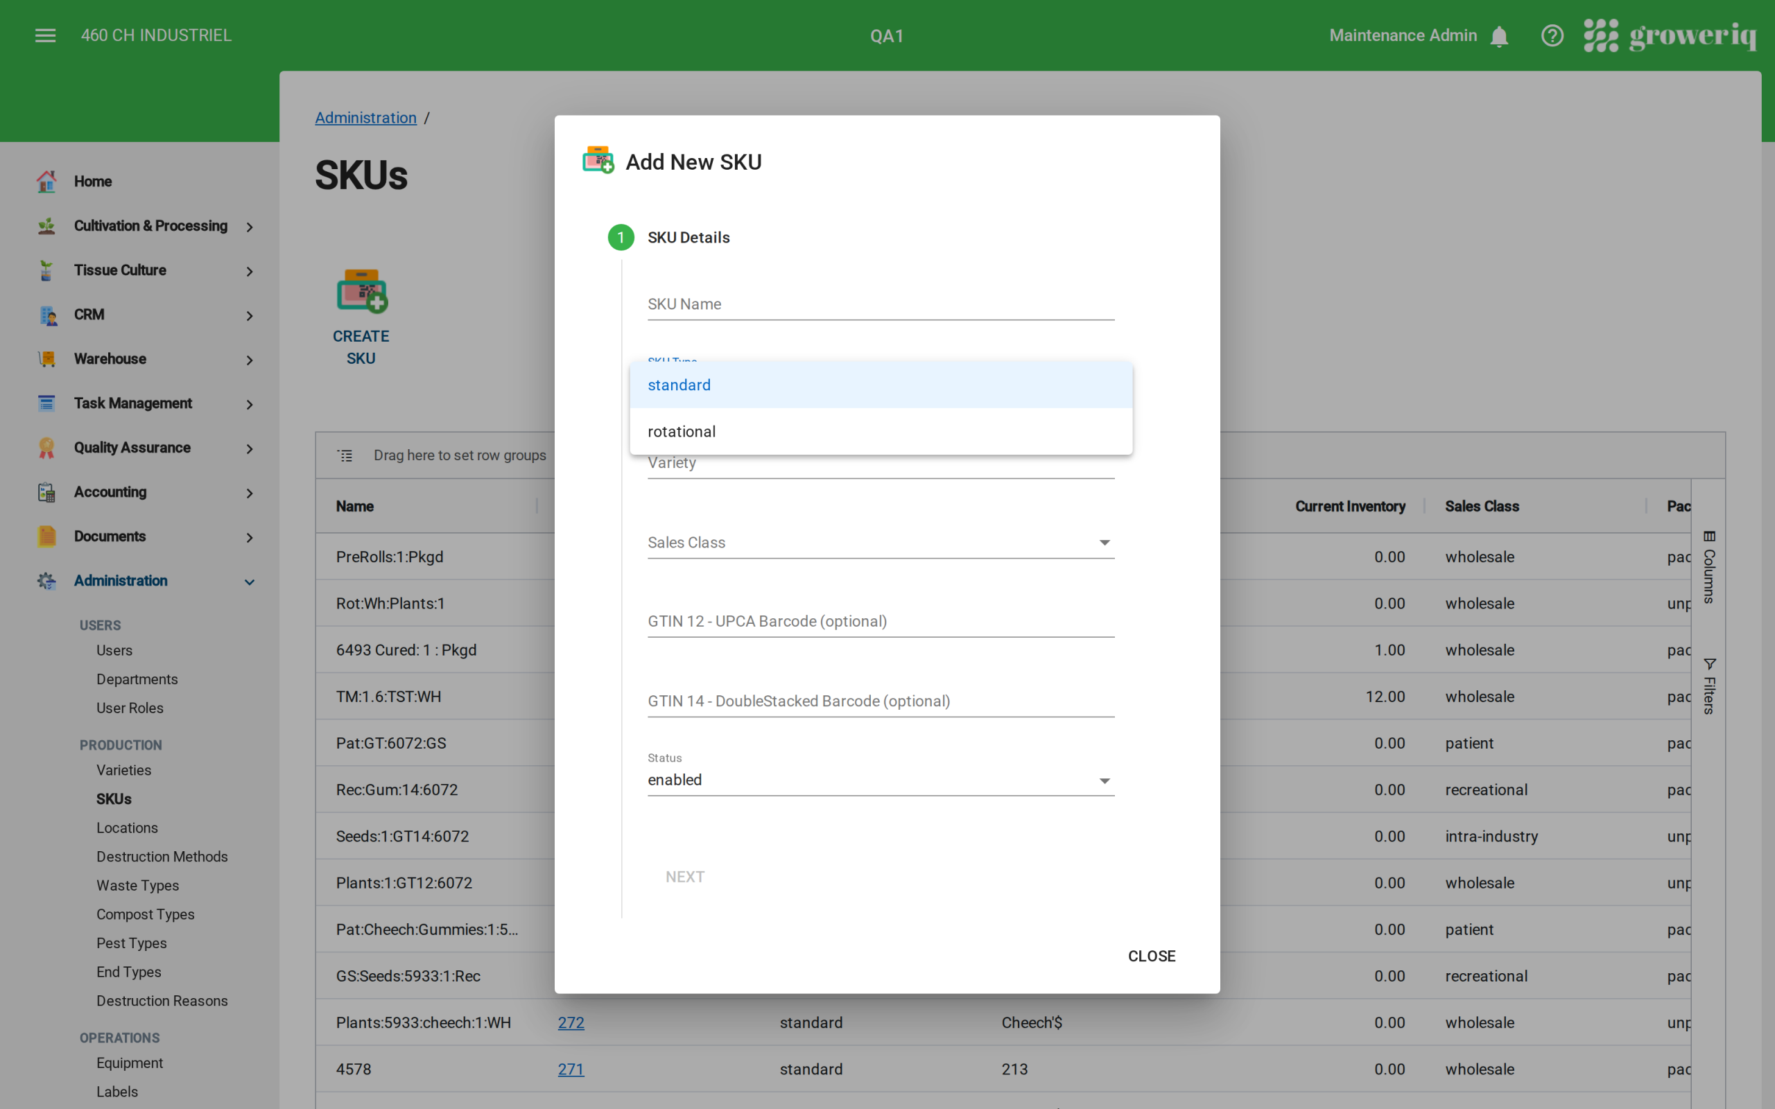Expand Cultivation & Processing menu
Screen dimensions: 1775x1109
(x=250, y=227)
